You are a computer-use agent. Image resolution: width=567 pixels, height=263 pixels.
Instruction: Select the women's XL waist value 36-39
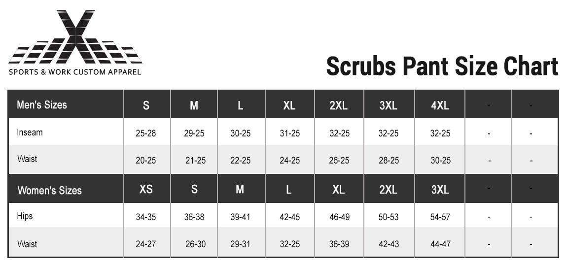click(x=339, y=244)
